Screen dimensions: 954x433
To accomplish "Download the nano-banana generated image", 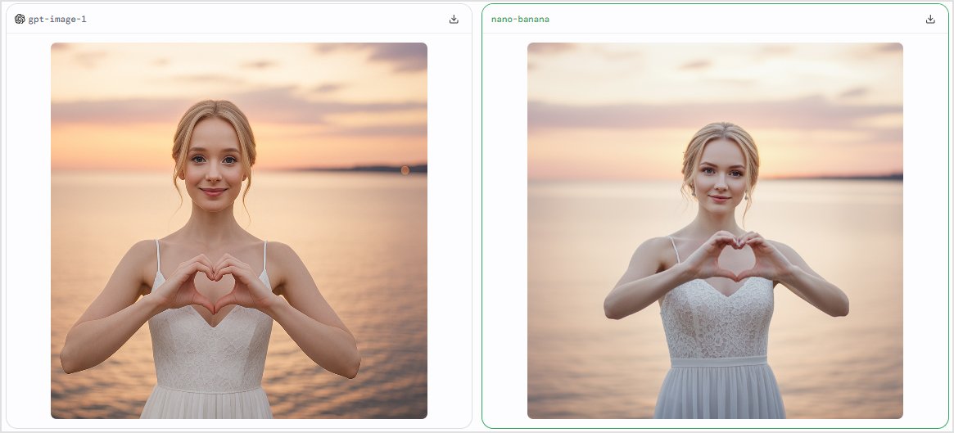I will (x=930, y=19).
